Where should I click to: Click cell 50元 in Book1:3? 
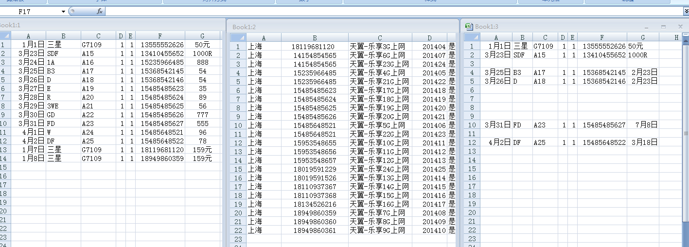coord(643,46)
